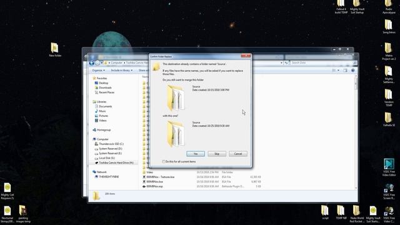The image size is (400, 225).
Task: Change view using the views icon
Action: tap(334, 70)
